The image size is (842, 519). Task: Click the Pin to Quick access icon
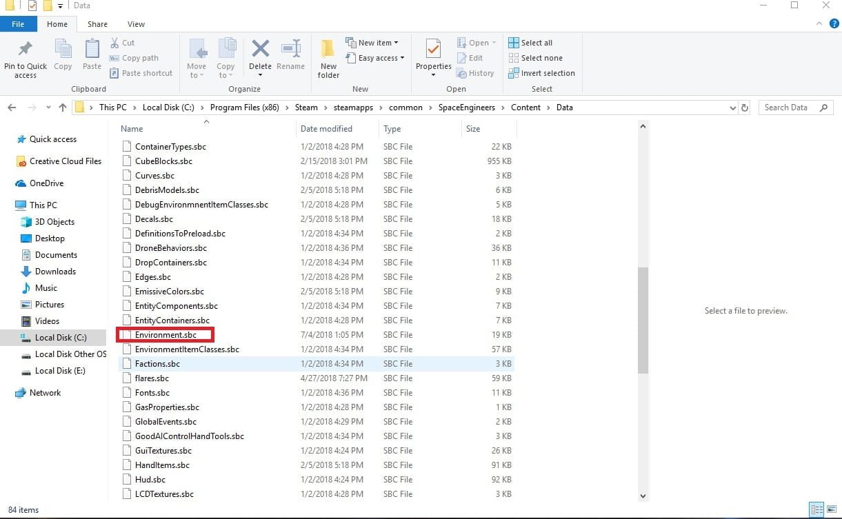point(26,50)
